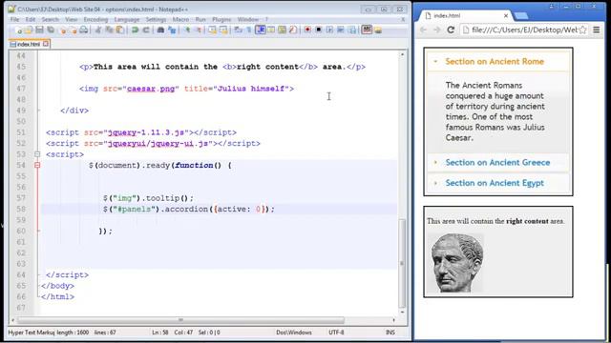This screenshot has height=343, width=611.
Task: Expand the Section on Ancient Greece panel
Action: [x=498, y=163]
